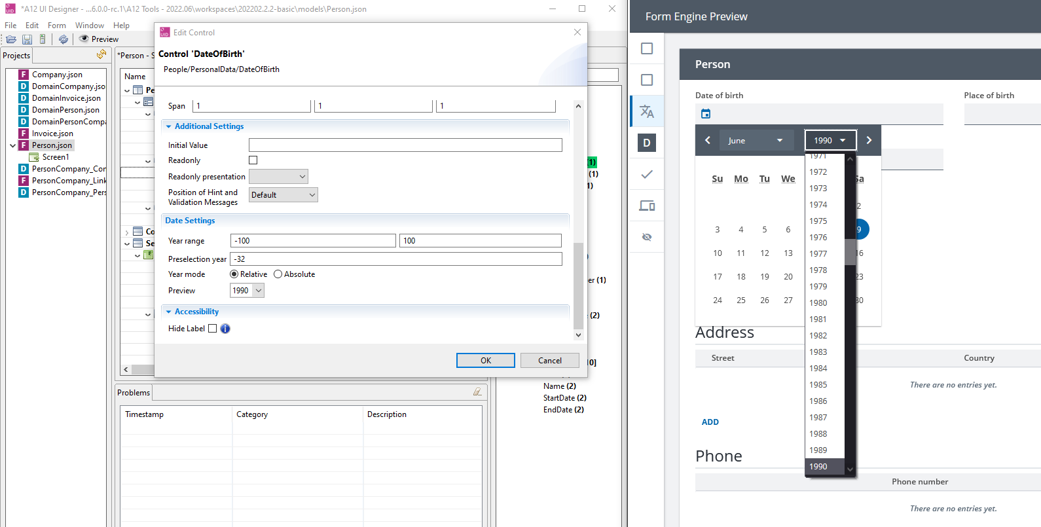The height and width of the screenshot is (527, 1041).
Task: Open the Form menu
Action: [x=57, y=26]
